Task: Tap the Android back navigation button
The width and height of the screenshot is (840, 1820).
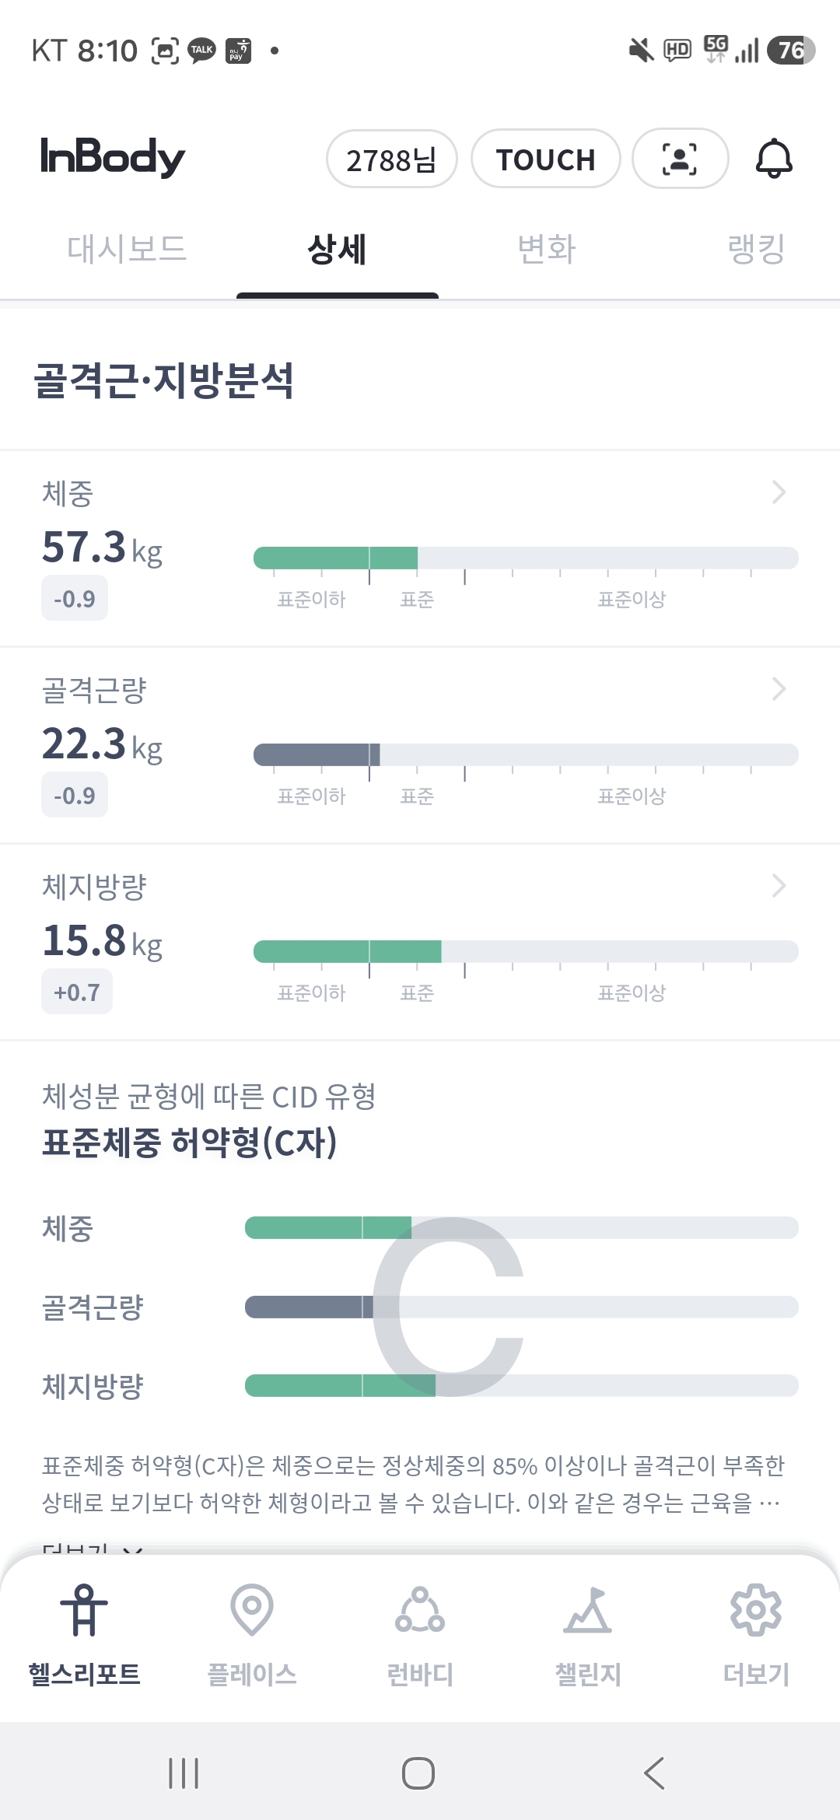Action: coord(654,1773)
